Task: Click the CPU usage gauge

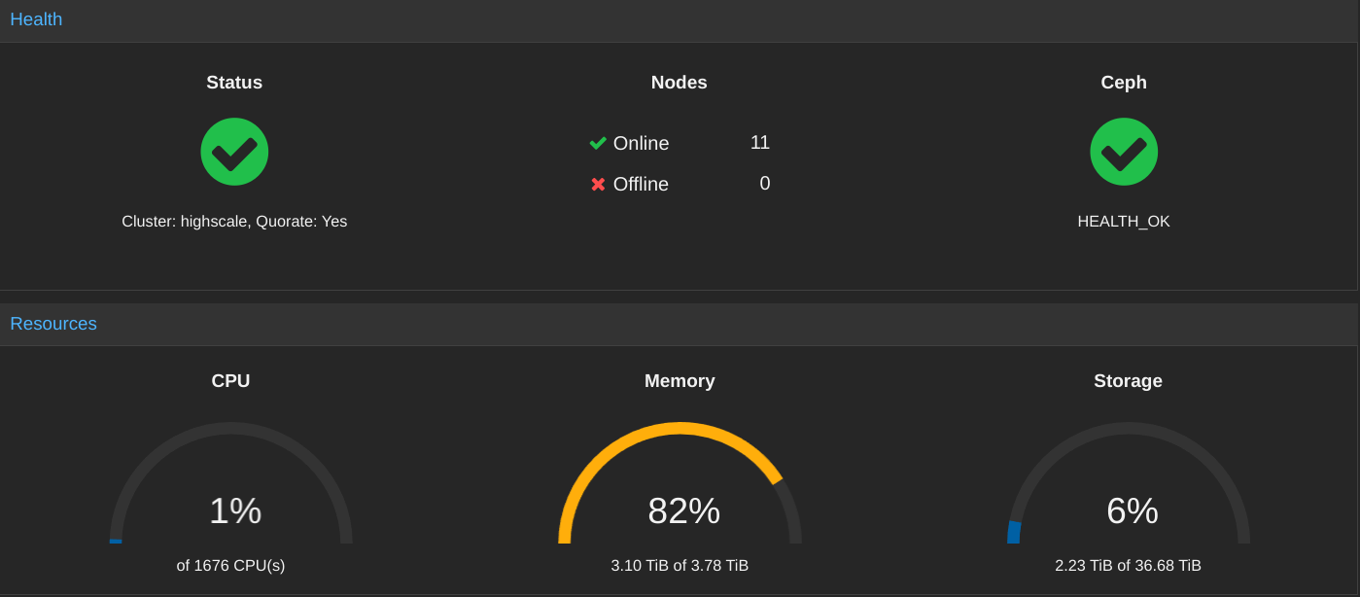Action: pyautogui.click(x=231, y=496)
